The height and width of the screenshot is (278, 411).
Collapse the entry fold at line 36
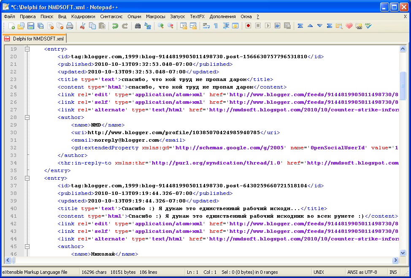(27, 178)
